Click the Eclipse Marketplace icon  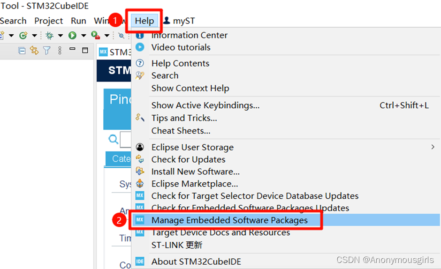[x=140, y=184]
